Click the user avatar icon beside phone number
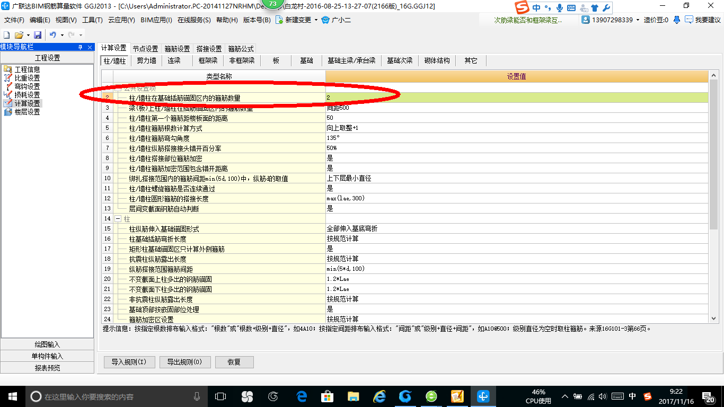 [x=586, y=20]
